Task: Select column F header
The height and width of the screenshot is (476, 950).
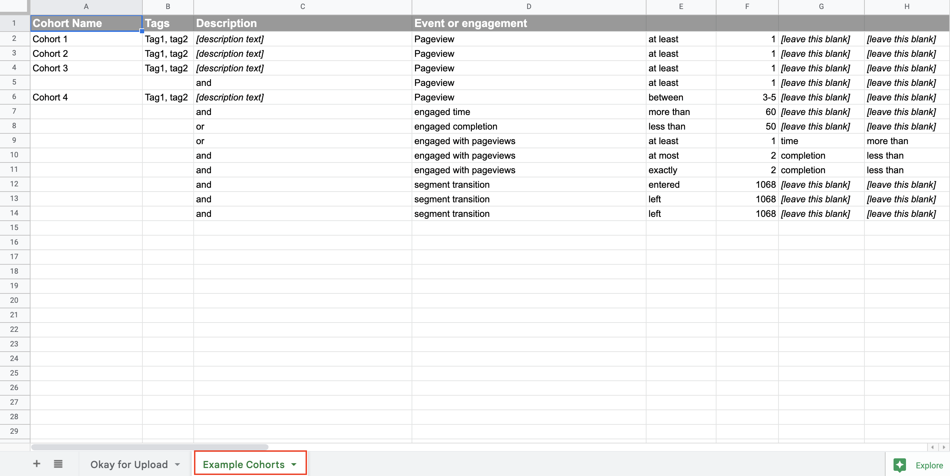Action: 747,6
